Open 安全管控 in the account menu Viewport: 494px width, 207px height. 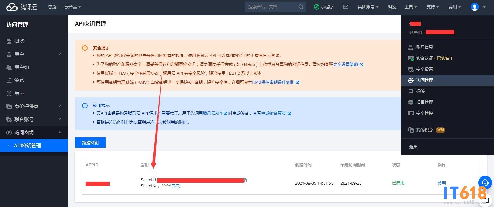pos(448,113)
